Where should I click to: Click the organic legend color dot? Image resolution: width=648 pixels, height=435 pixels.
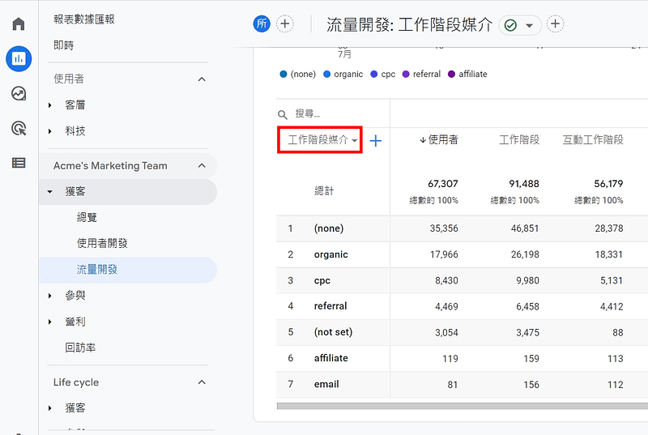click(327, 74)
